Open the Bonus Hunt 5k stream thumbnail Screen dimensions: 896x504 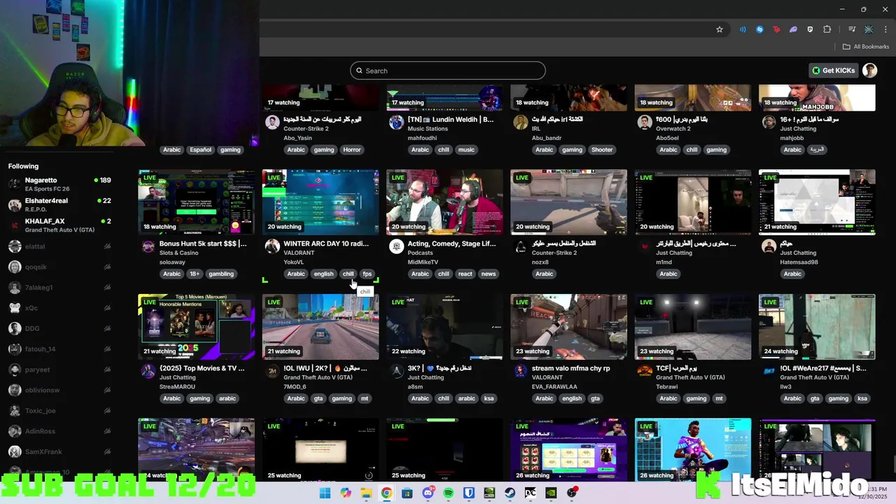point(197,202)
